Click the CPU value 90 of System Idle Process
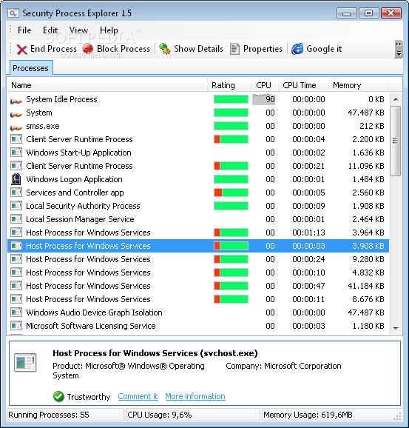Viewport: 409px width, 428px height. pyautogui.click(x=270, y=99)
